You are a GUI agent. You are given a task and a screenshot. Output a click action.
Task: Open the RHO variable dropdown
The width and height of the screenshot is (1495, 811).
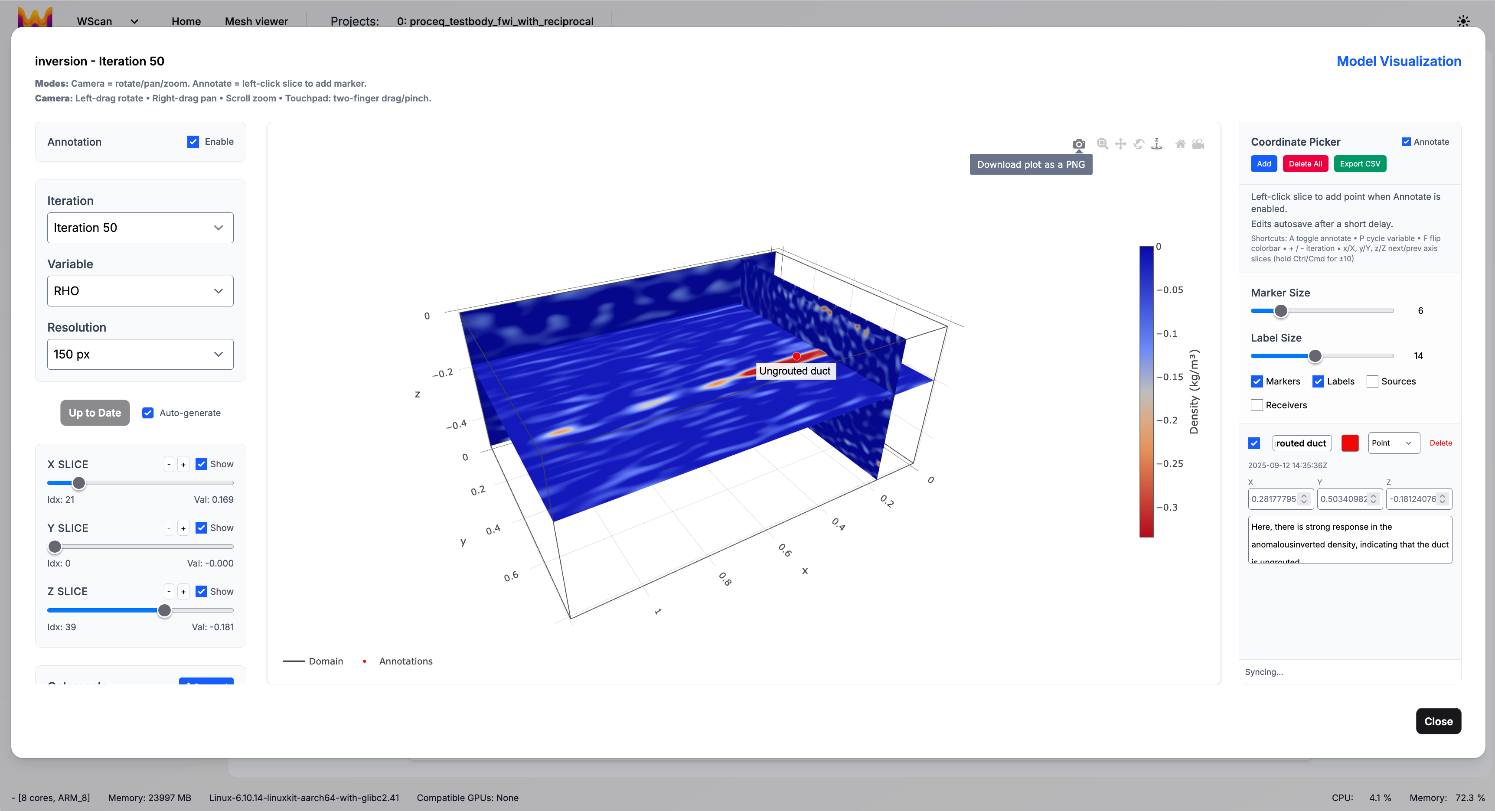[140, 291]
